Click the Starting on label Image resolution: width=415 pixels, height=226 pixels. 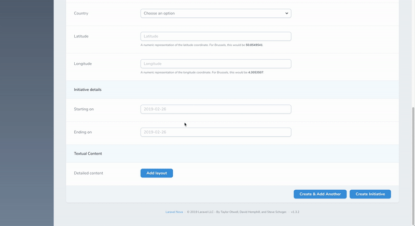tap(84, 109)
